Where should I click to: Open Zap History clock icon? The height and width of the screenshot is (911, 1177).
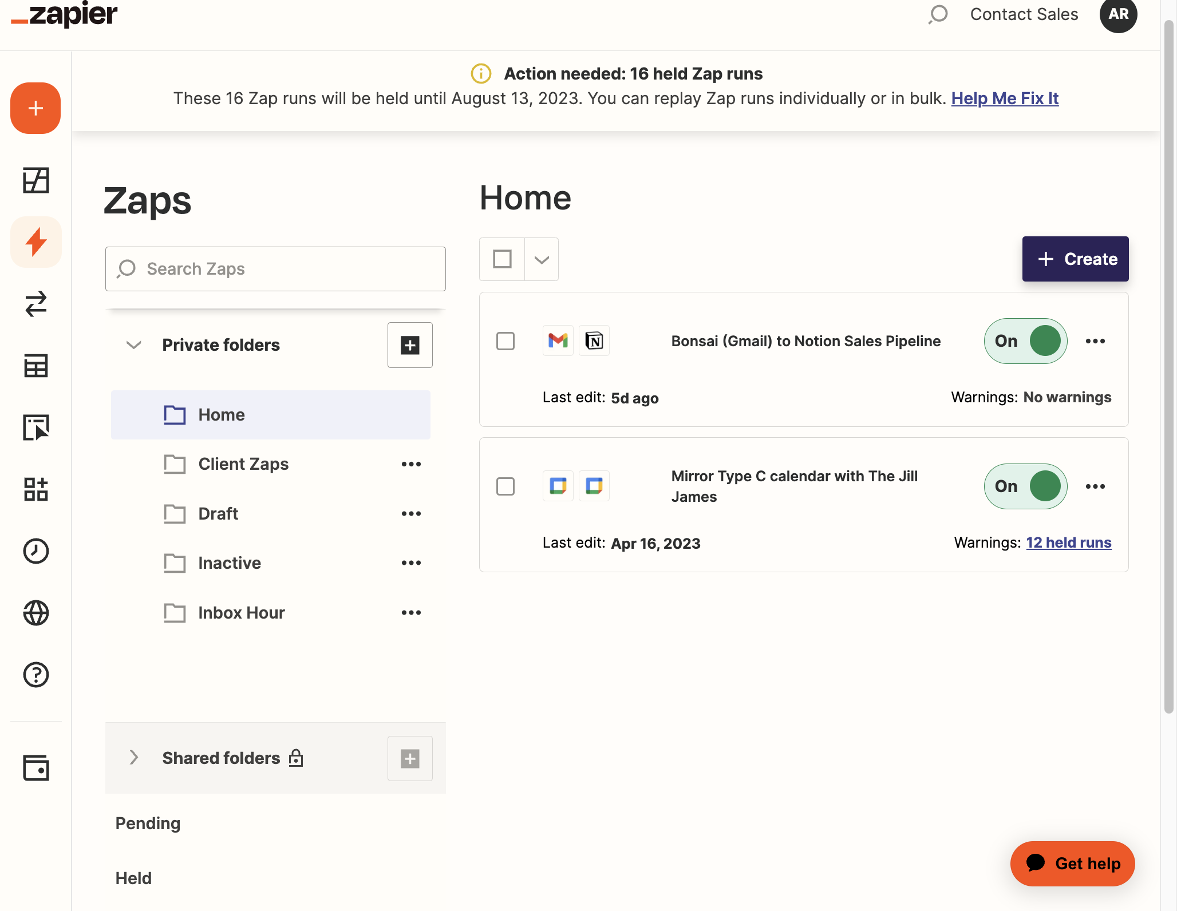35,551
